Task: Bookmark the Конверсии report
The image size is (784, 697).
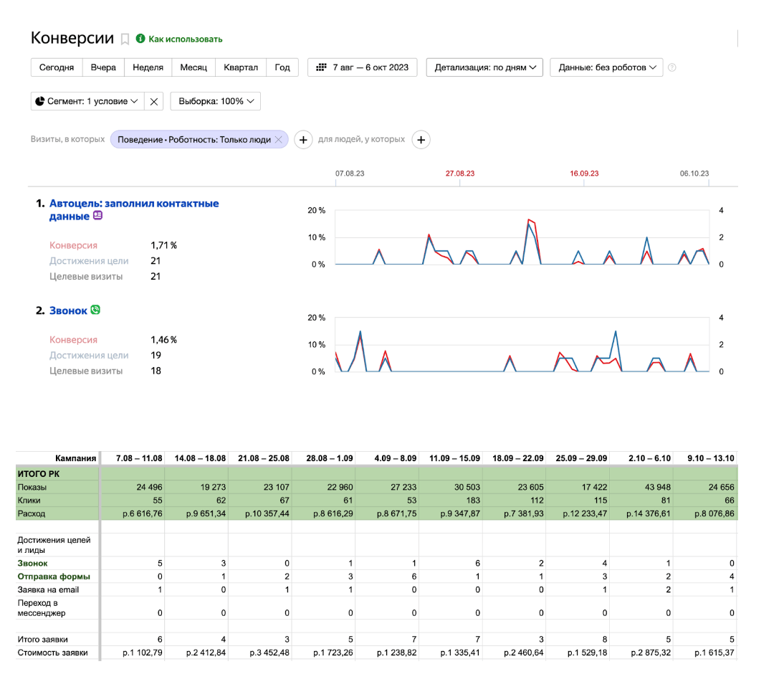Action: point(125,39)
